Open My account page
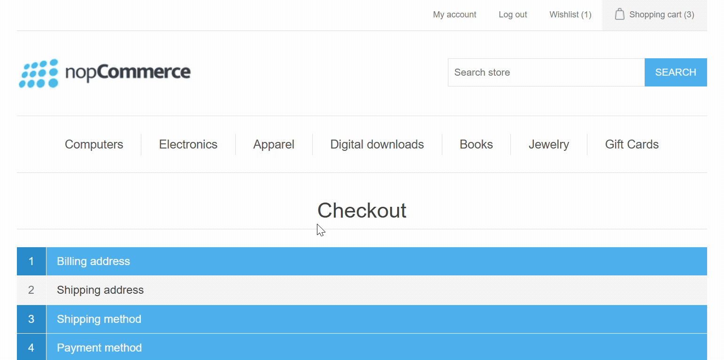Image resolution: width=724 pixels, height=360 pixels. point(454,15)
